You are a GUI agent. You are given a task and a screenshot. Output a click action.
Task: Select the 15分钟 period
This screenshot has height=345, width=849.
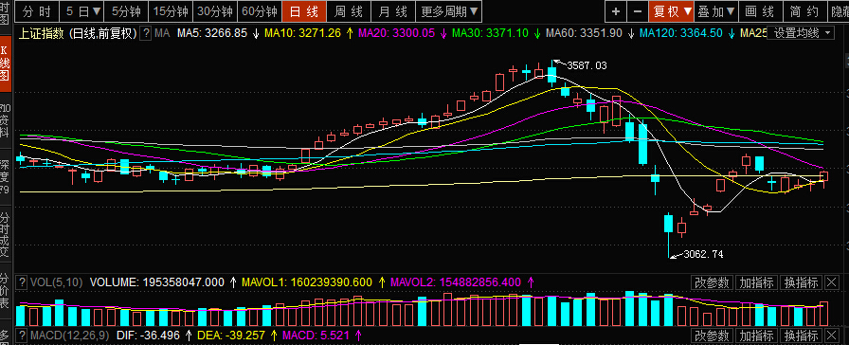point(171,10)
